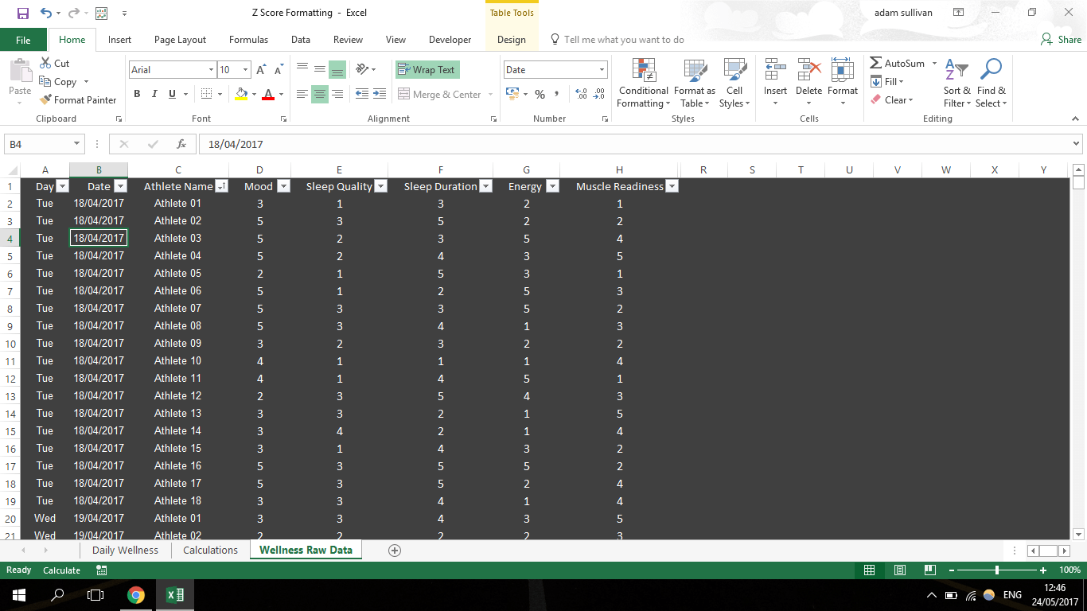Toggle Wrap Text on the ribbon
Viewport: 1087px width, 611px height.
pyautogui.click(x=427, y=70)
